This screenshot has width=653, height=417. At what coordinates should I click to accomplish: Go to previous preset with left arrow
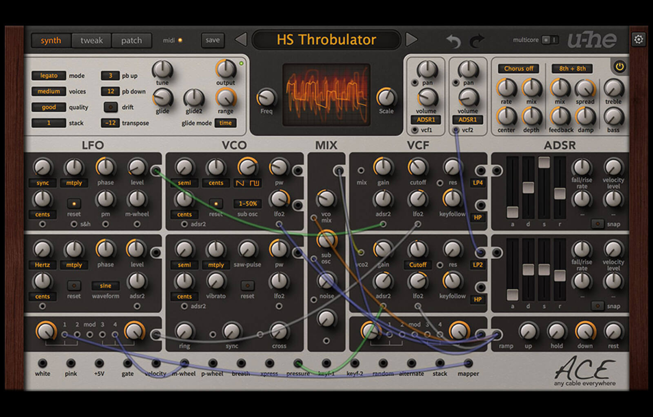241,39
